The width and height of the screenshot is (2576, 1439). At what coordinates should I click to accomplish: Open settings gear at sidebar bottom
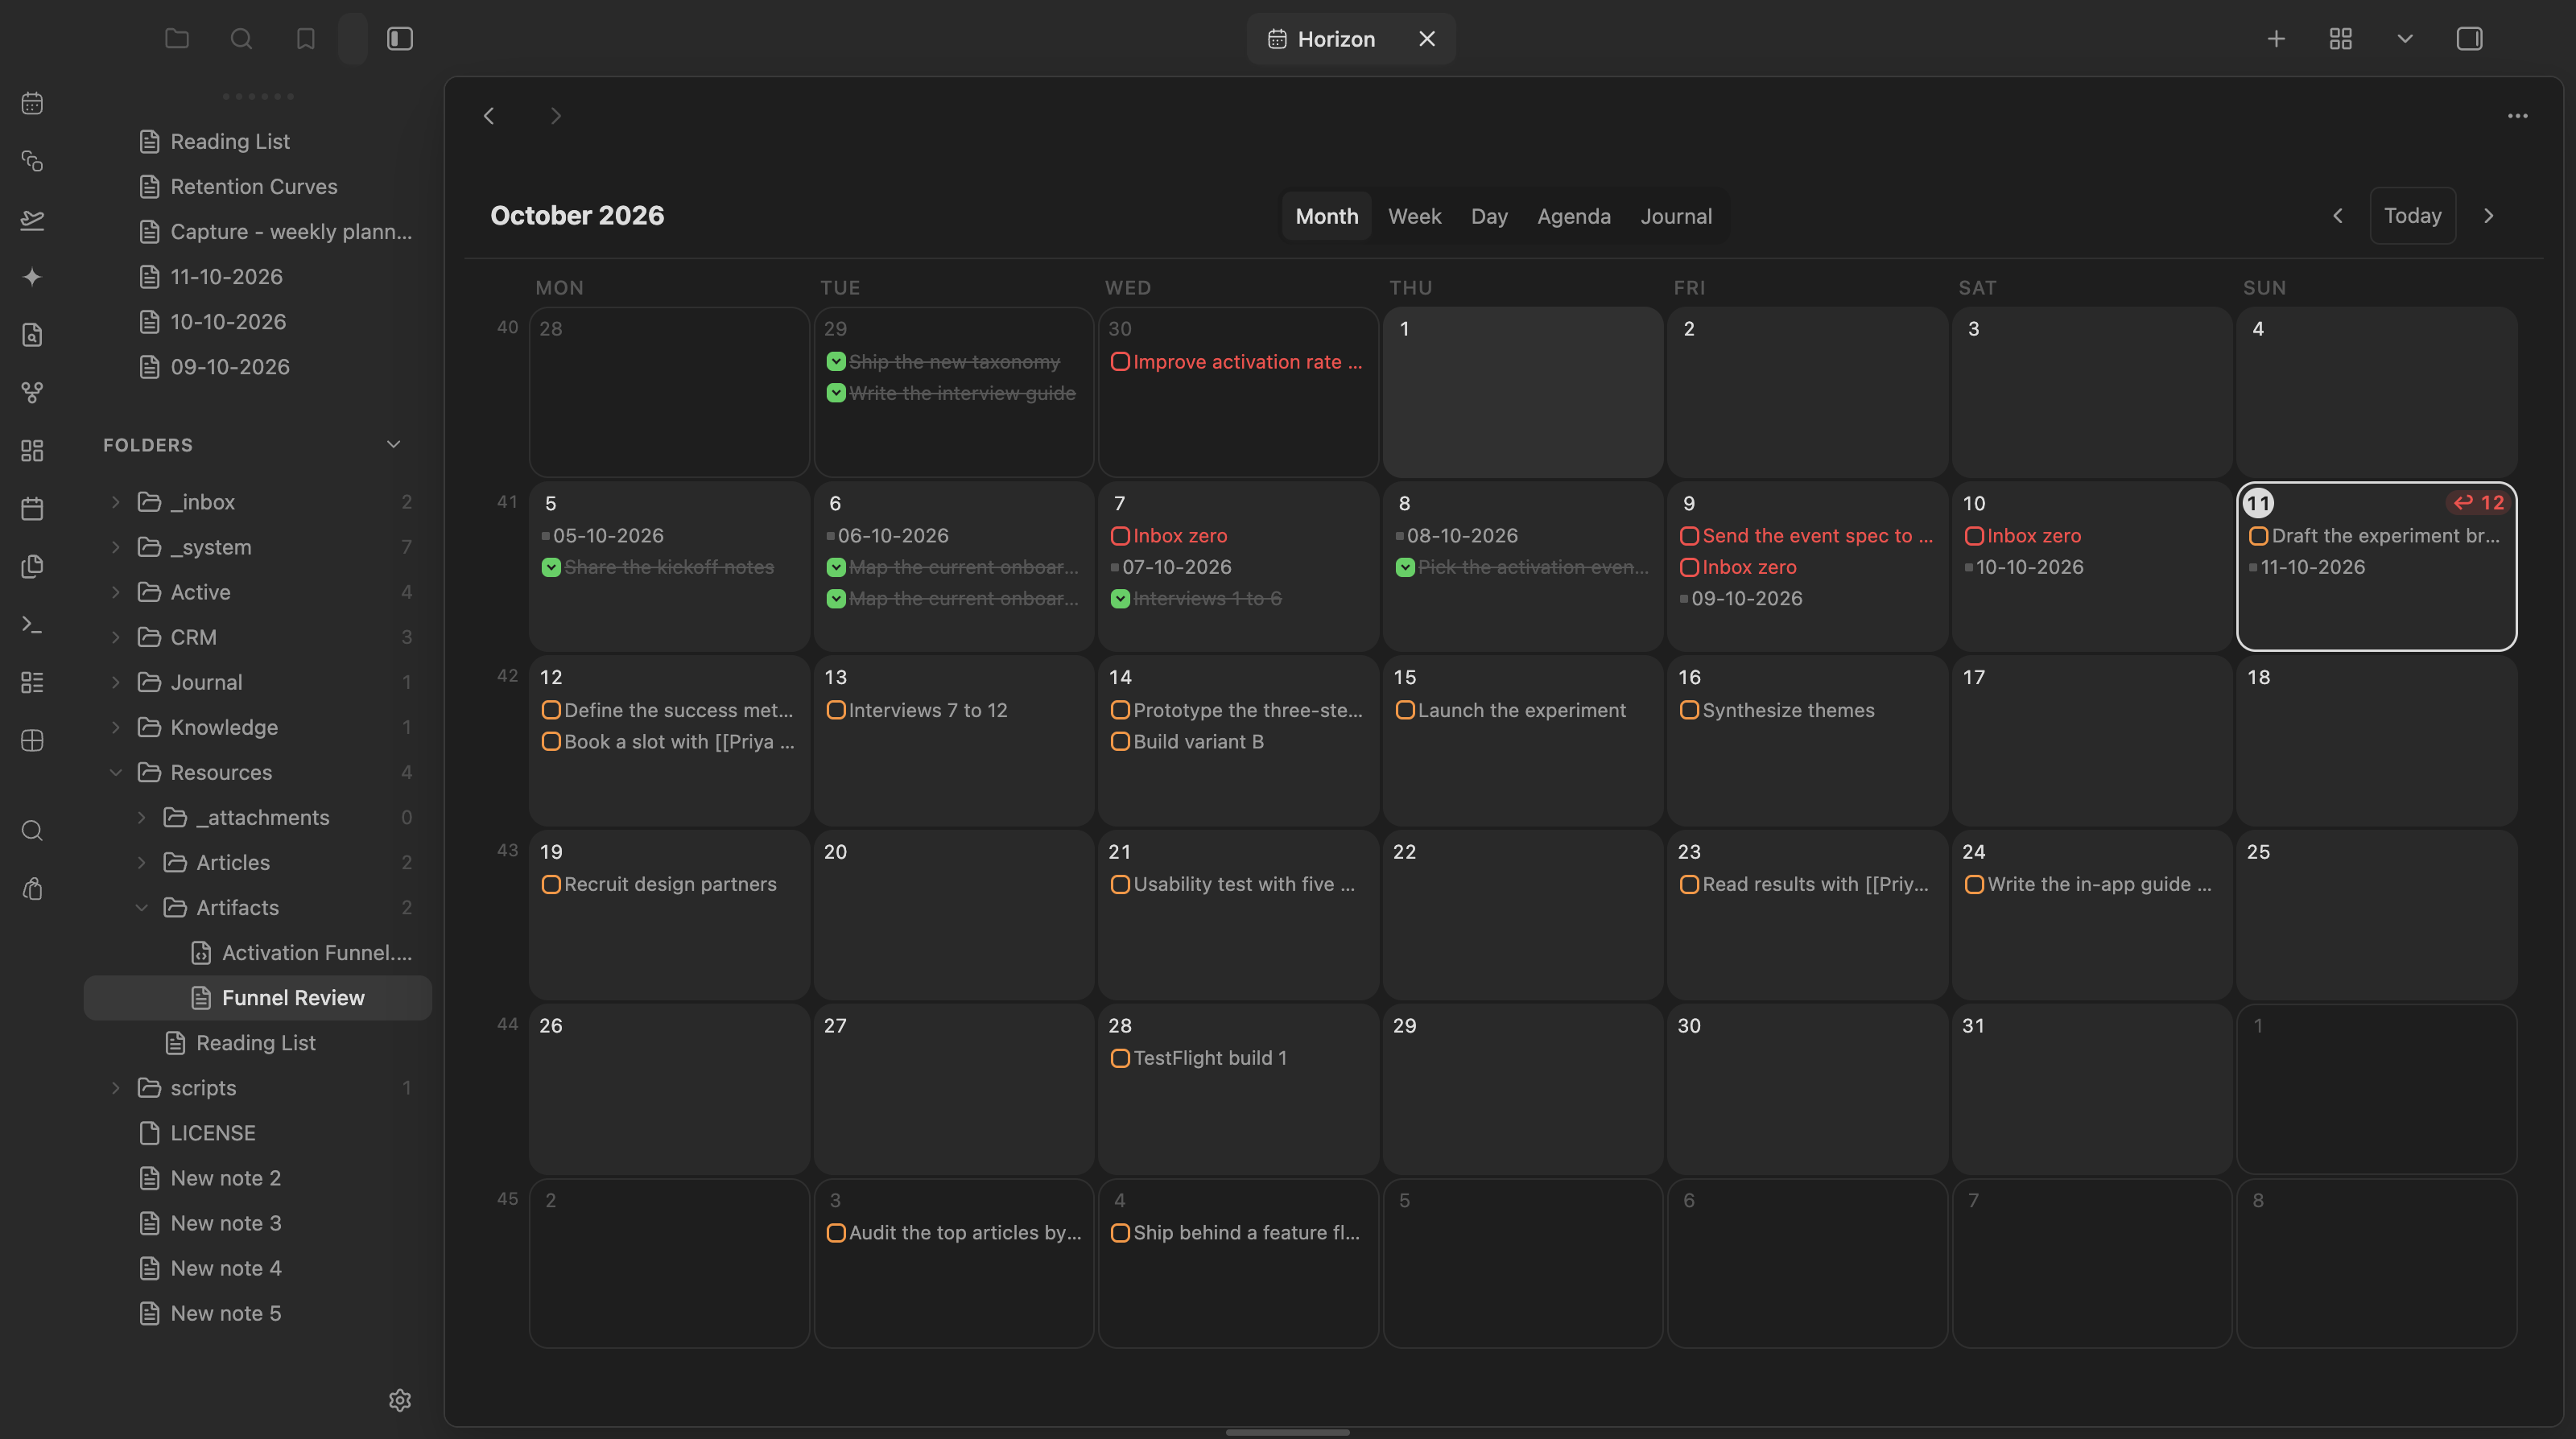pyautogui.click(x=400, y=1400)
